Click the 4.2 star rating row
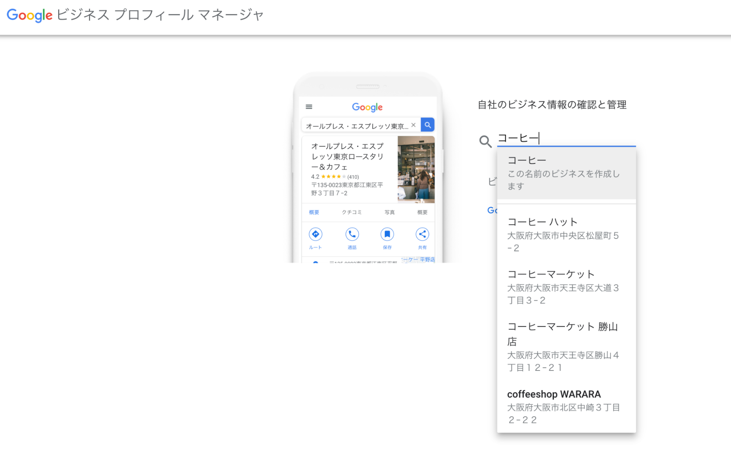 [335, 177]
